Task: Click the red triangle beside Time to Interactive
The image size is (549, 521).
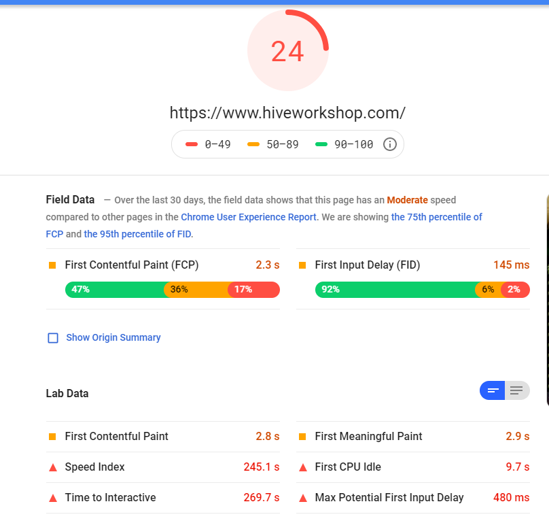Action: pos(53,498)
